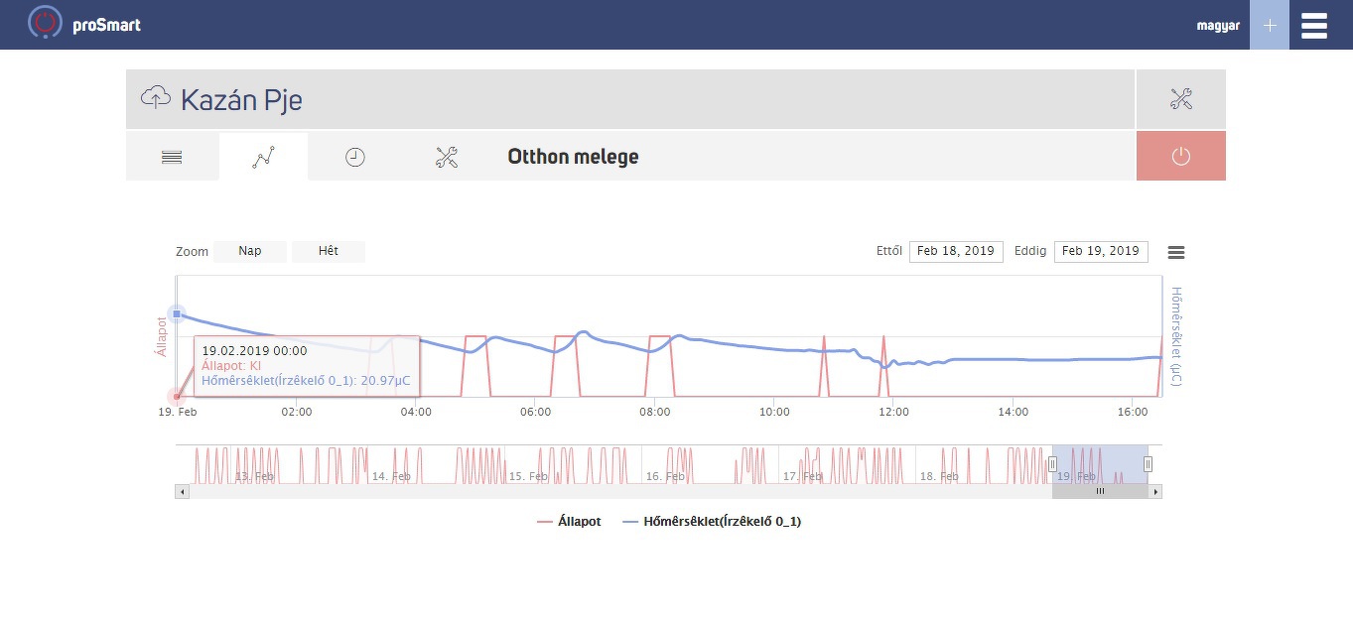
Task: Select the graph chart tab
Action: coord(263,157)
